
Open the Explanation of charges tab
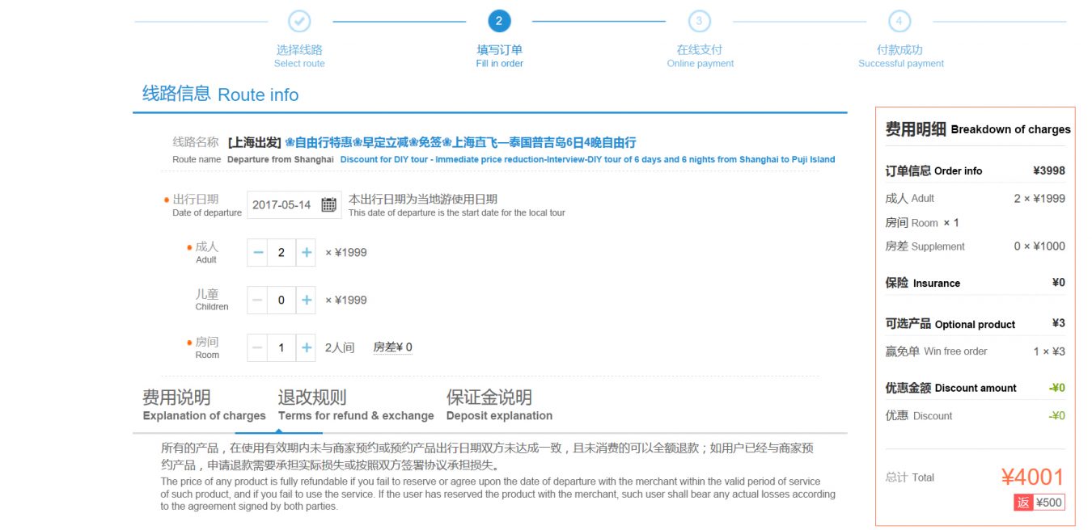pyautogui.click(x=204, y=406)
